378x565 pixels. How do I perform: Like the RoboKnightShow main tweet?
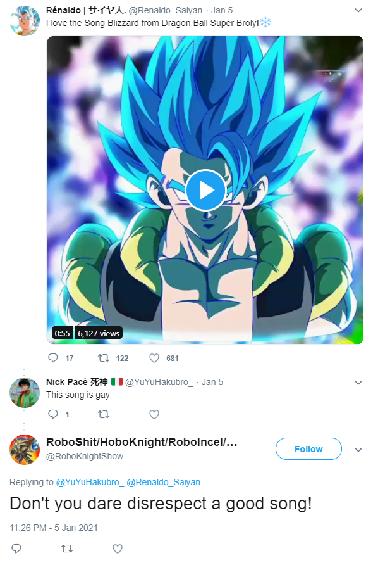pyautogui.click(x=118, y=549)
